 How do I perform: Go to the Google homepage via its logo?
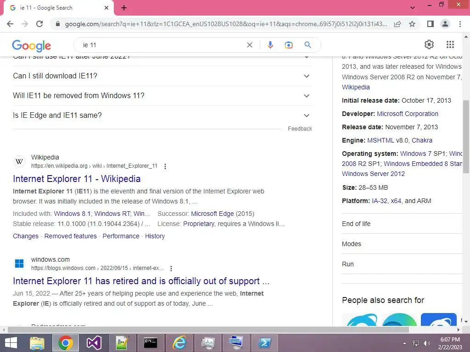(32, 45)
